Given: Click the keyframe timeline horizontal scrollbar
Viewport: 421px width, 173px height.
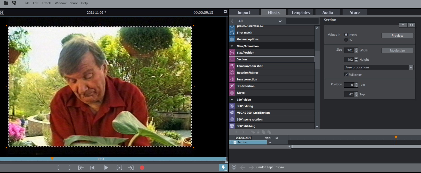Looking at the screenshot, I should 356,147.
